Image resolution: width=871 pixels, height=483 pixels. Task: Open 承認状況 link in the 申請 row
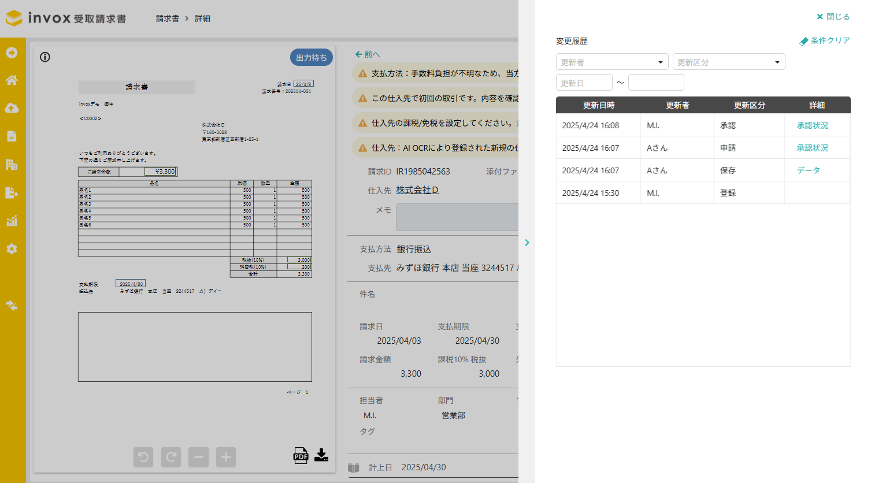tap(812, 148)
